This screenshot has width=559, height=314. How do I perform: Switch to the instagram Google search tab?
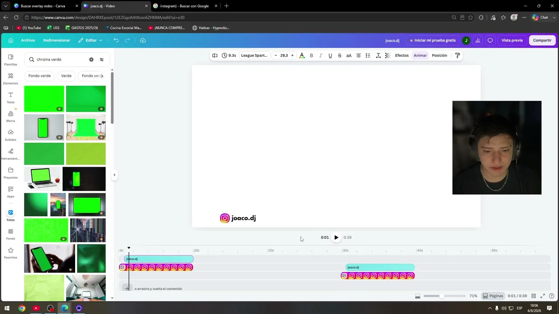tap(184, 6)
